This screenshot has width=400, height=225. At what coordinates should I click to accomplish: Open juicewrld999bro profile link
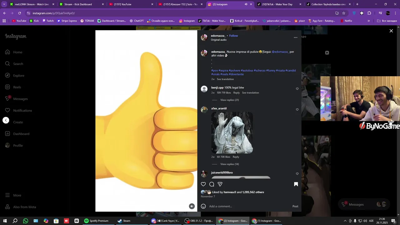pos(222,172)
